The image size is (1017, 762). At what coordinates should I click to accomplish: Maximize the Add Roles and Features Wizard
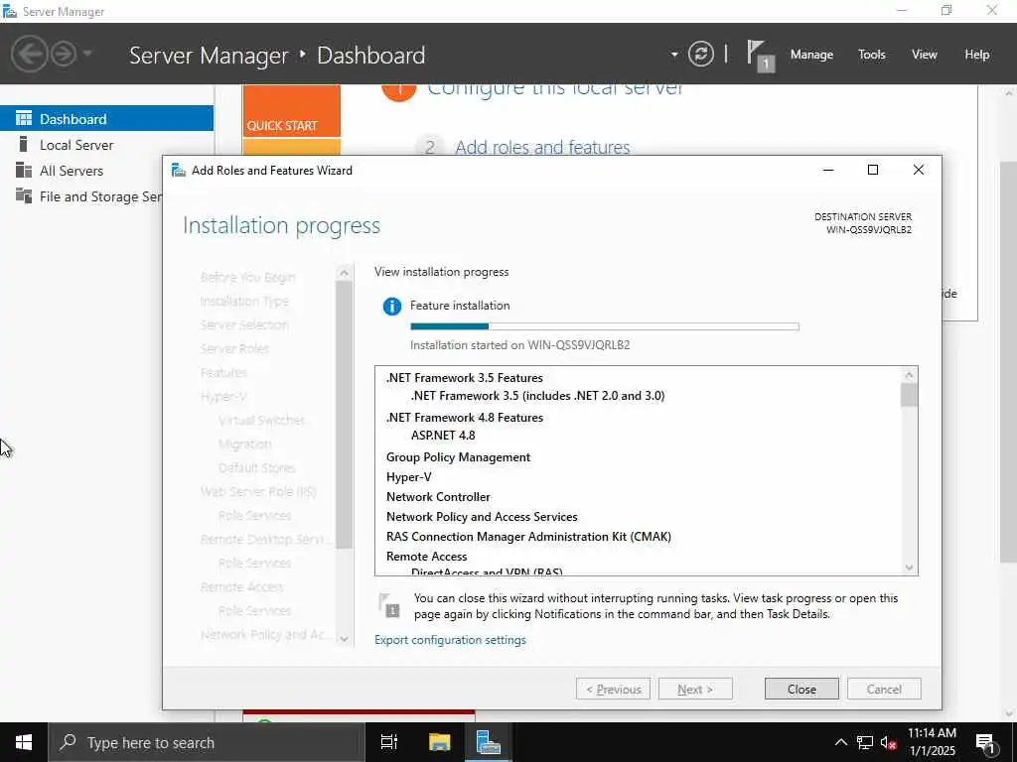tap(873, 170)
